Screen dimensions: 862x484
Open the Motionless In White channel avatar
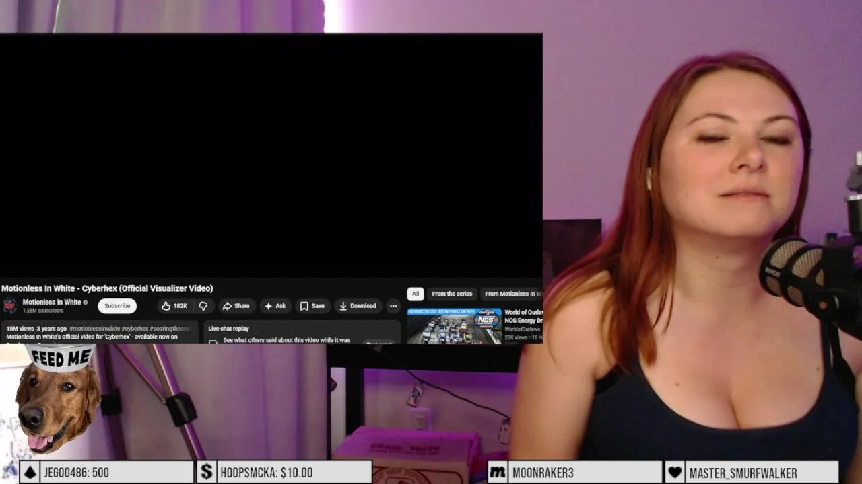(10, 306)
